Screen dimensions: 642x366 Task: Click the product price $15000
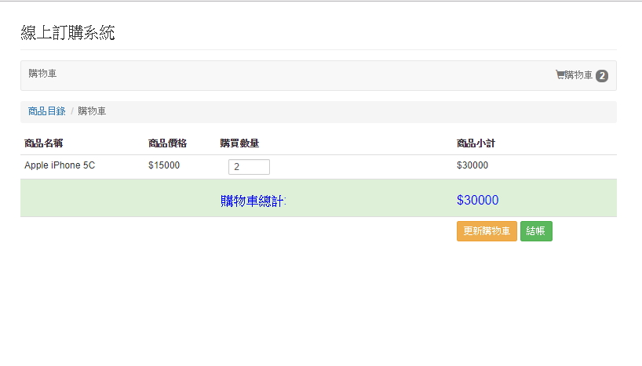click(x=164, y=165)
